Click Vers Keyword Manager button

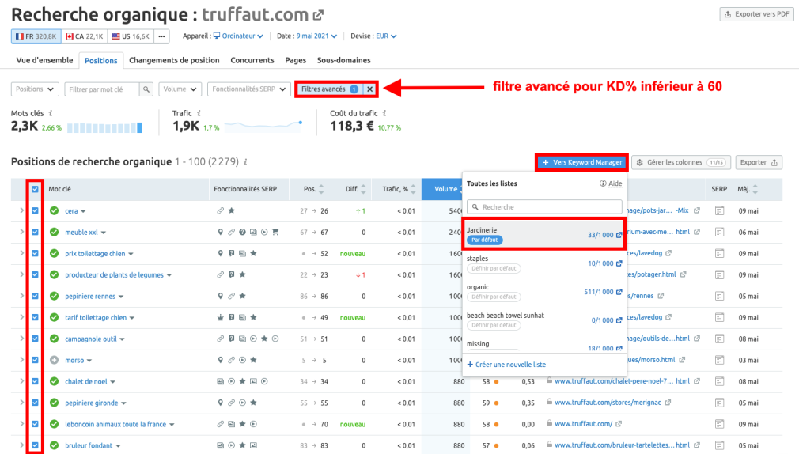582,162
